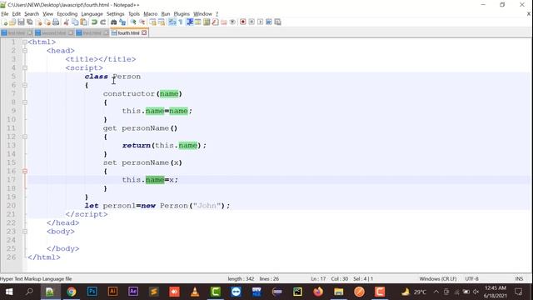Screen dimensions: 533x300
Task: Click Save Current Recorded Macro icon
Action: 277,22
